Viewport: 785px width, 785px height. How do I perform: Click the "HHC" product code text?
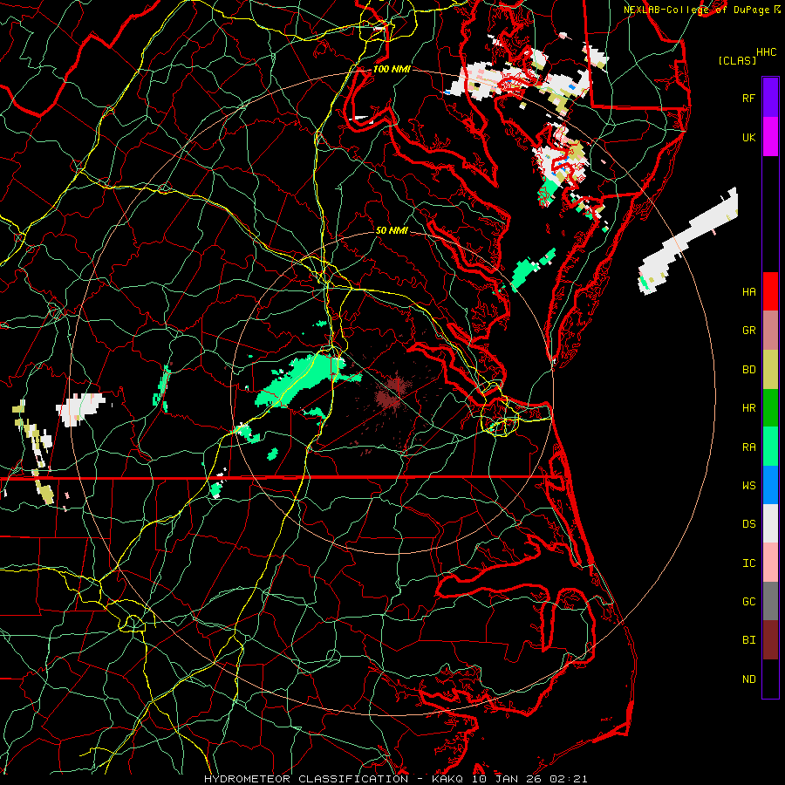point(766,52)
